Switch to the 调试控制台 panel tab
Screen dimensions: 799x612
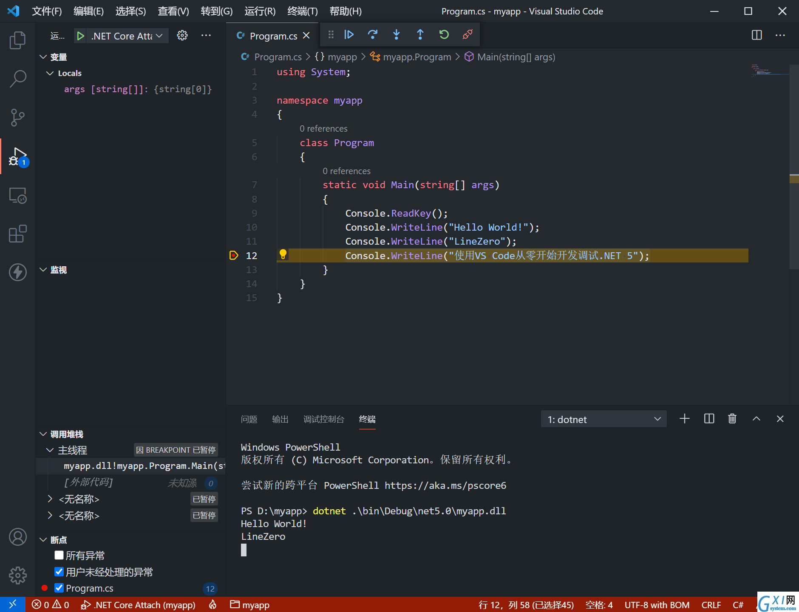tap(324, 419)
